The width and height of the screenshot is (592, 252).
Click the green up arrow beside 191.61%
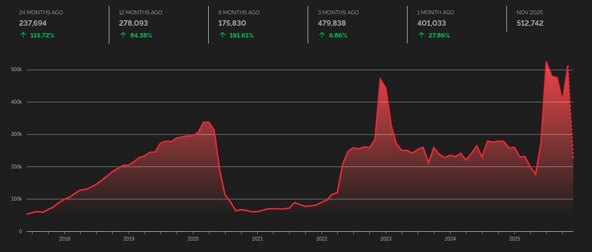(x=222, y=35)
